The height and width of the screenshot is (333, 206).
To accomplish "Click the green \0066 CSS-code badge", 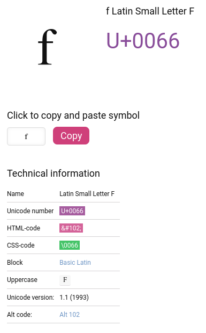I will 70,245.
